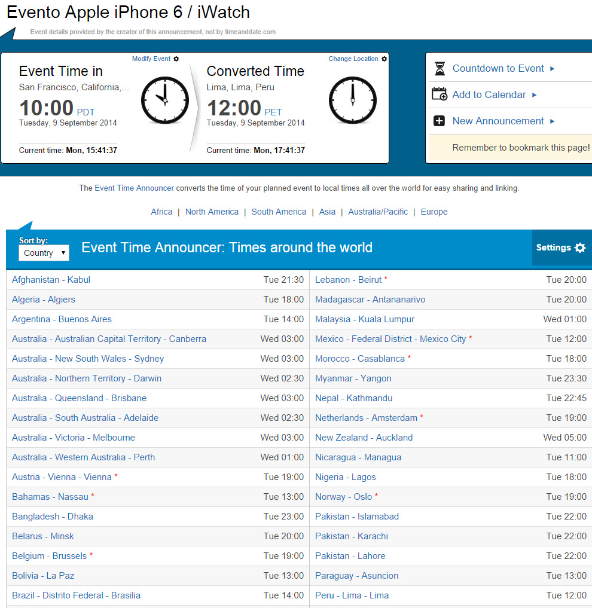Screen dimensions: 592x608
Task: Click the San Francisco analog clock showing 10:00
Action: (x=164, y=100)
